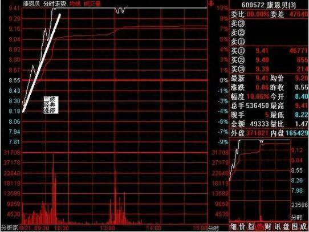This screenshot has width=309, height=232.
Task: Click the 0% label on the percent axis
Action: pos(224,80)
